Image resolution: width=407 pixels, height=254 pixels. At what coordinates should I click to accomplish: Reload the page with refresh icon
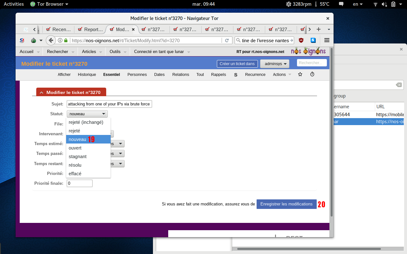click(227, 40)
